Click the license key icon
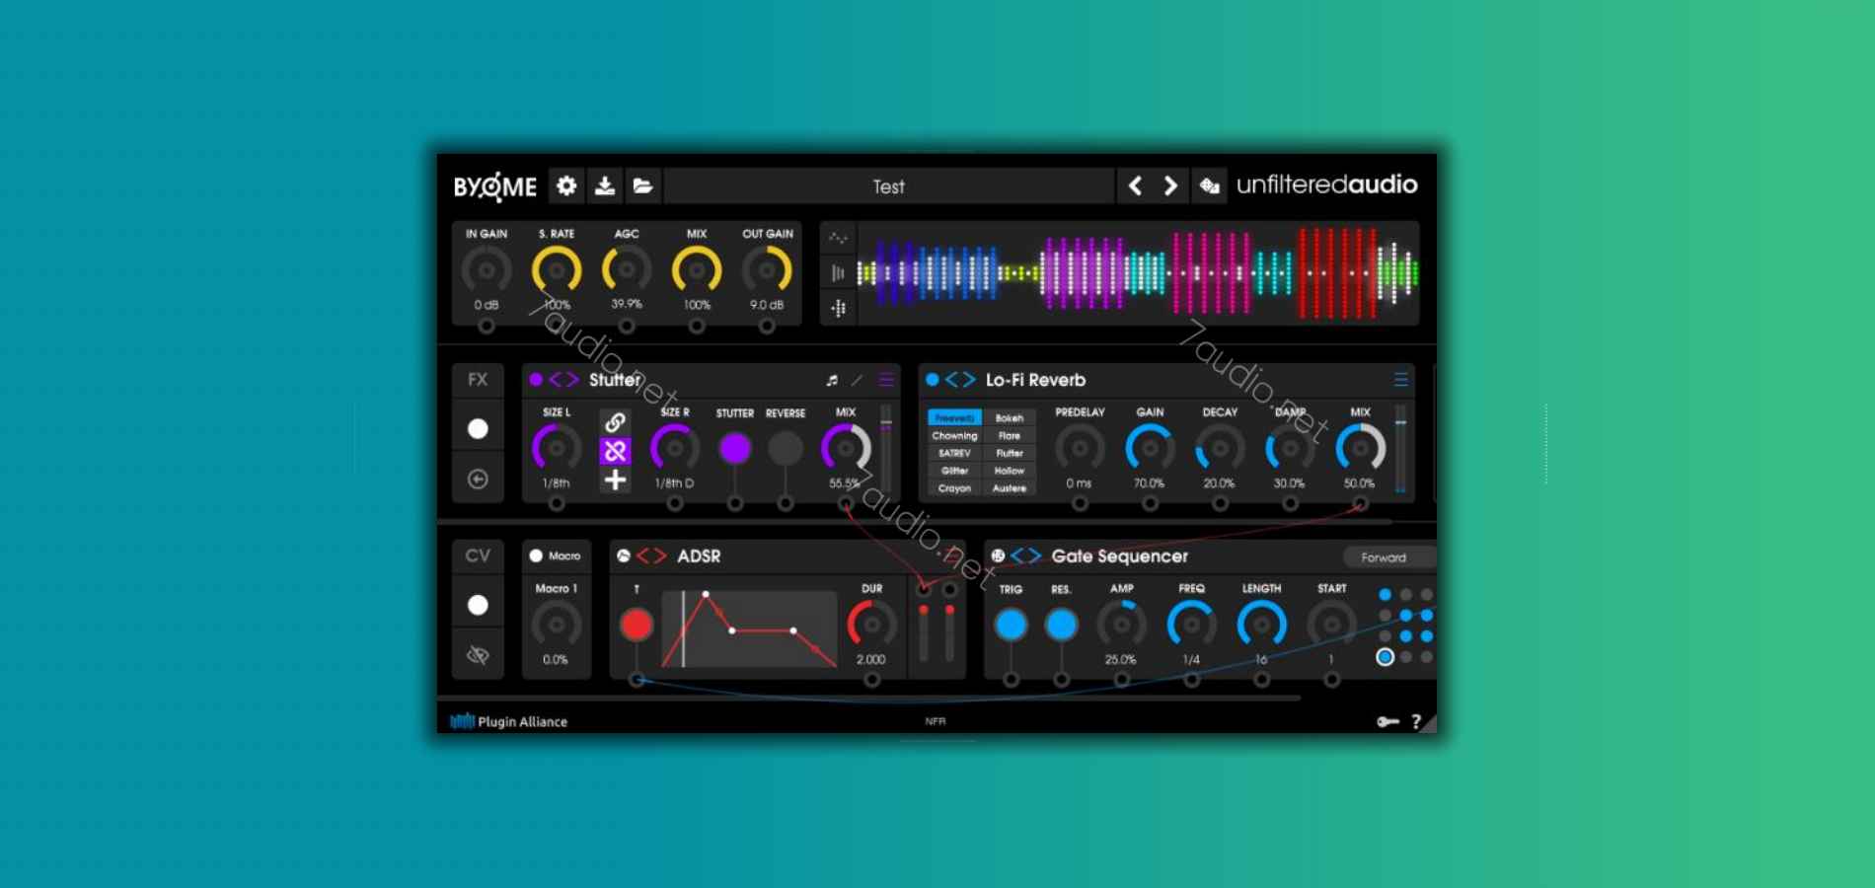 click(1387, 721)
